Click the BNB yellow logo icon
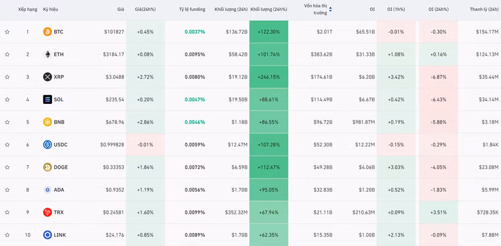The height and width of the screenshot is (246, 501). click(x=47, y=122)
